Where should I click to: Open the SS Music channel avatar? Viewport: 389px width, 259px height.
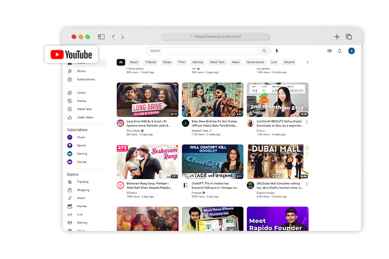coord(121,185)
